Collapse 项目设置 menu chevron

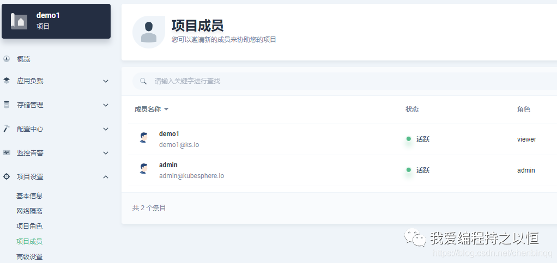click(106, 177)
